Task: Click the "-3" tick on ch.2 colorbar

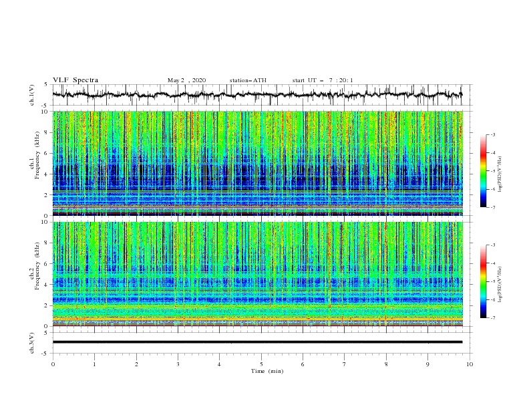Action: click(492, 245)
